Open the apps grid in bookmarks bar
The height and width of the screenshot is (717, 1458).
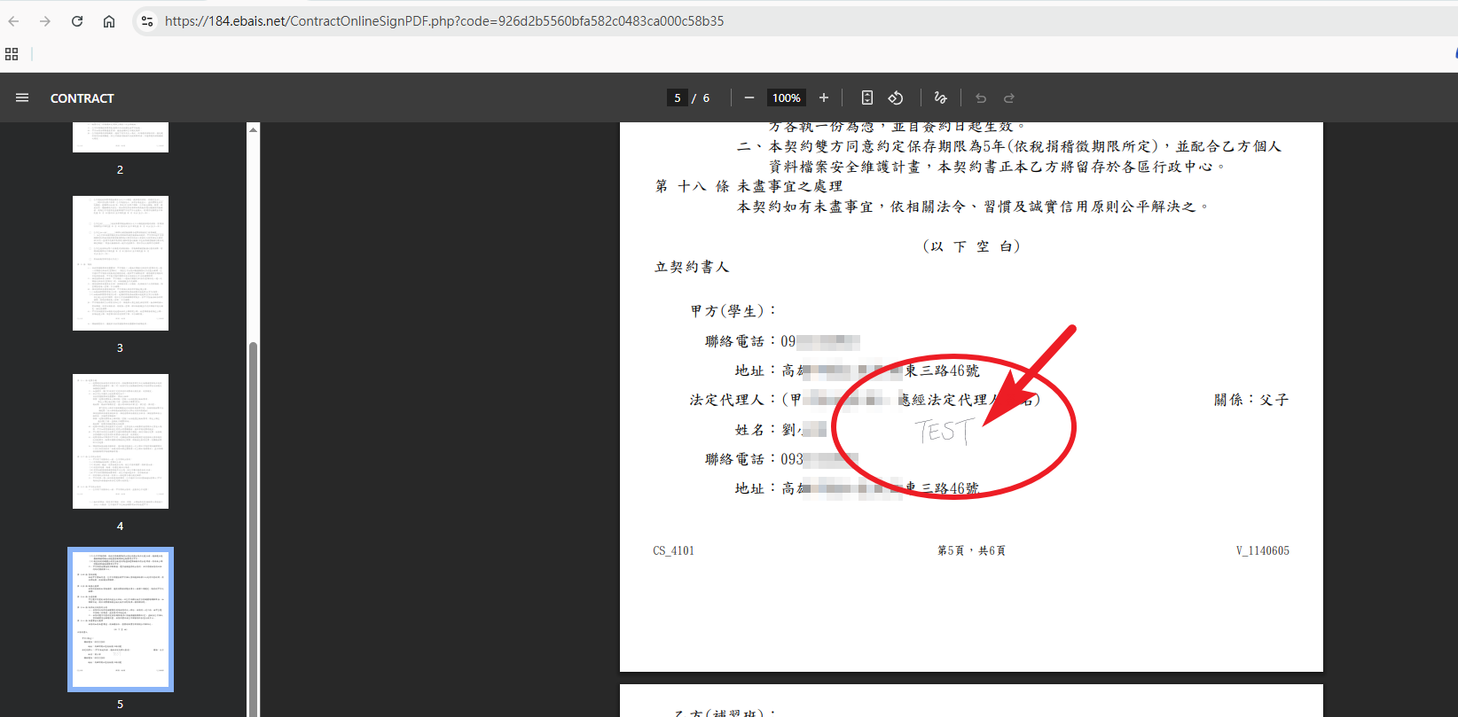tap(12, 54)
